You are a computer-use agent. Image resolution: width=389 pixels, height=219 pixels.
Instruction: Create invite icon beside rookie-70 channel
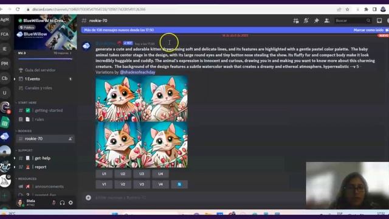tap(71, 139)
